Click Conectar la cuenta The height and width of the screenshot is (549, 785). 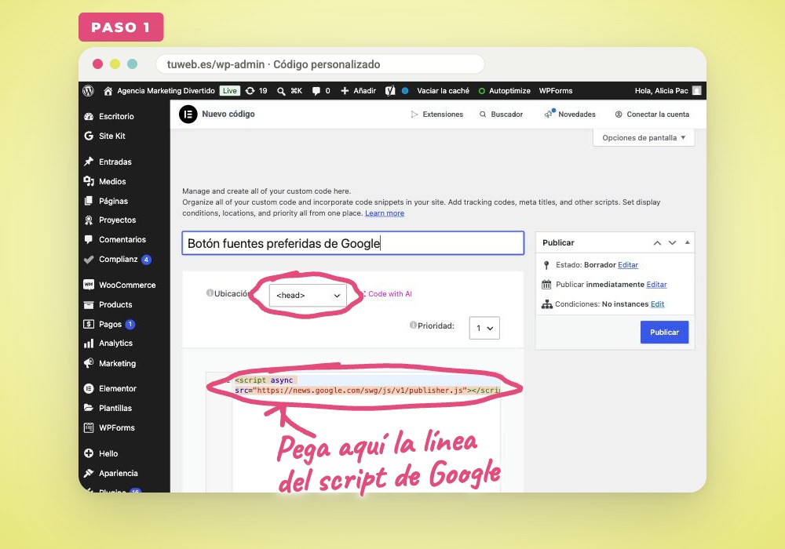point(652,115)
